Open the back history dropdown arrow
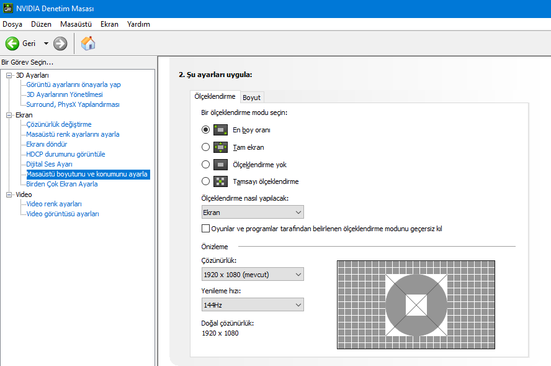551x366 pixels. point(46,43)
